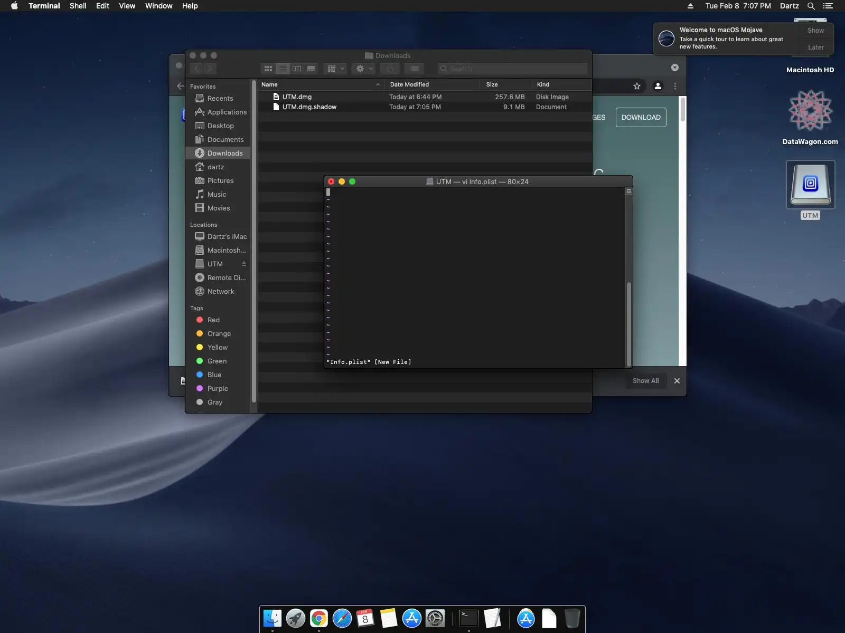Screen dimensions: 845x633
Task: Switch Finder to gallery view
Action: [x=311, y=69]
